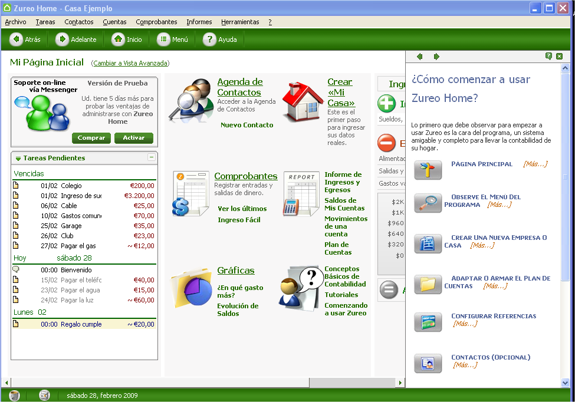Open the Archivo menu
Screen dimensions: 575x402
15,22
